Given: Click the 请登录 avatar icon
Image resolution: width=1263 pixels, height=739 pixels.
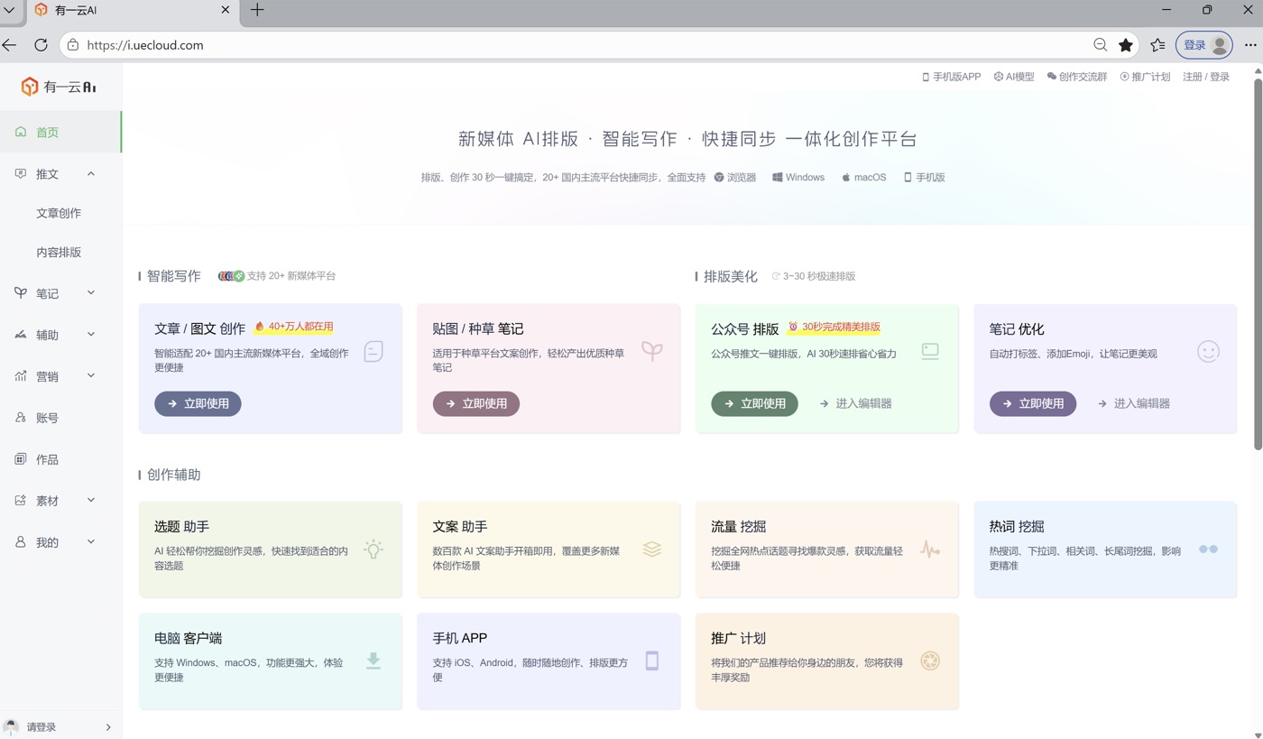Looking at the screenshot, I should coord(11,726).
